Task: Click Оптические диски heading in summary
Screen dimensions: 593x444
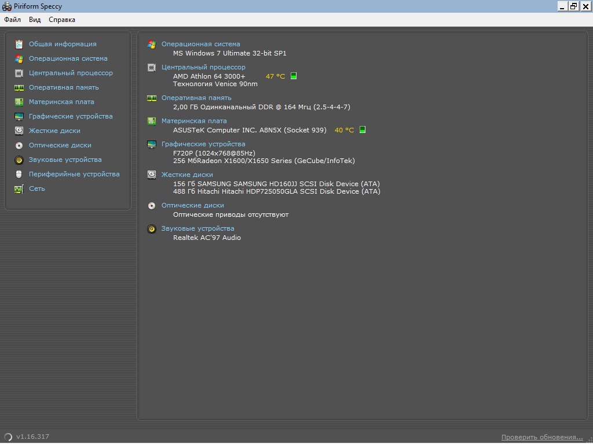Action: pos(192,205)
